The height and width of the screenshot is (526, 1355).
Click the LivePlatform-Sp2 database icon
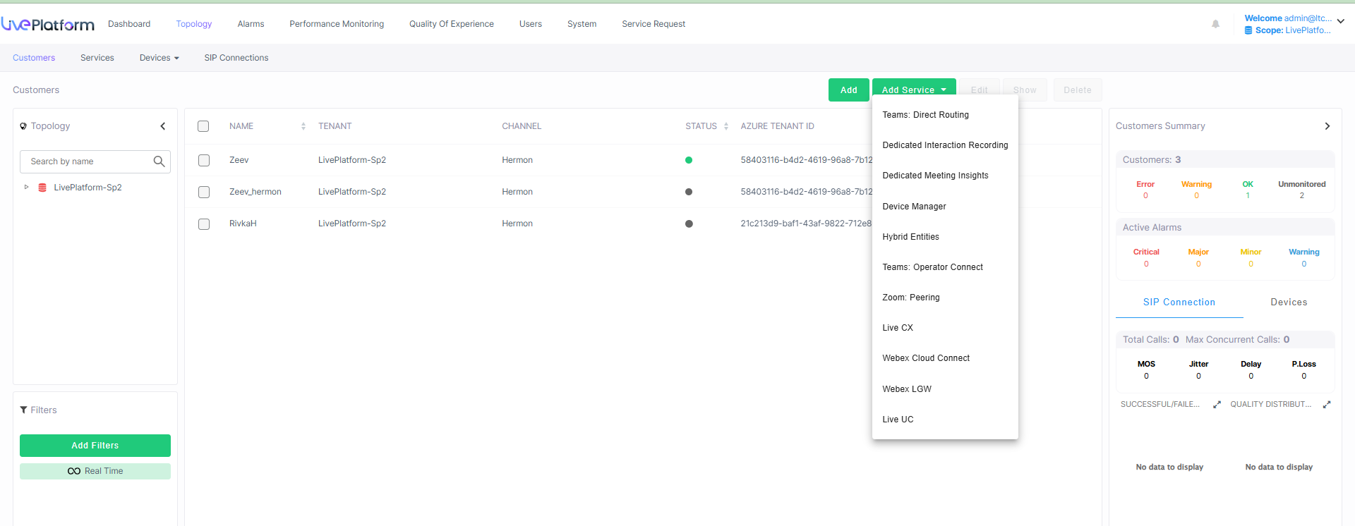click(x=42, y=188)
